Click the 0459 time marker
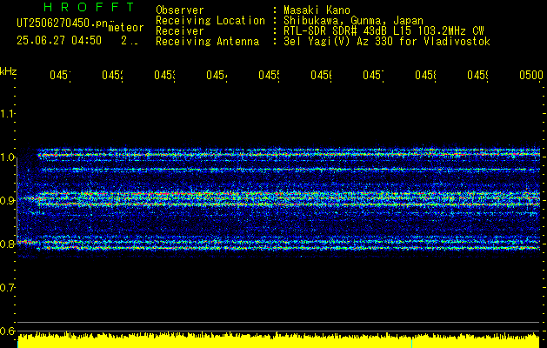The height and width of the screenshot is (348, 547). [478, 75]
